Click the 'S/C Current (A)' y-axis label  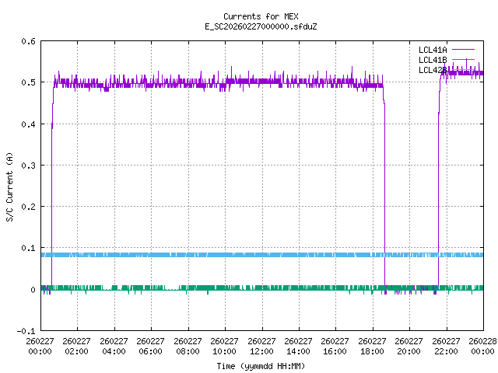(x=10, y=186)
